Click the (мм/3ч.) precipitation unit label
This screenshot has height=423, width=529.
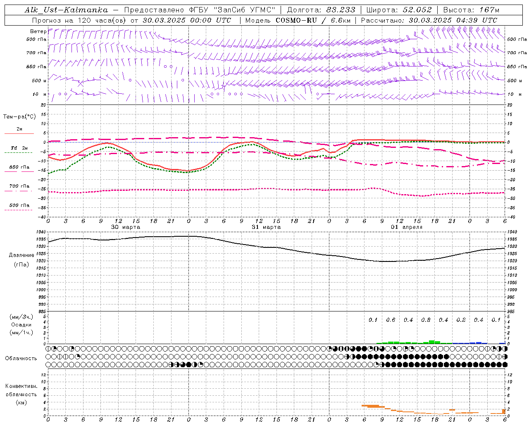[x=21, y=317]
